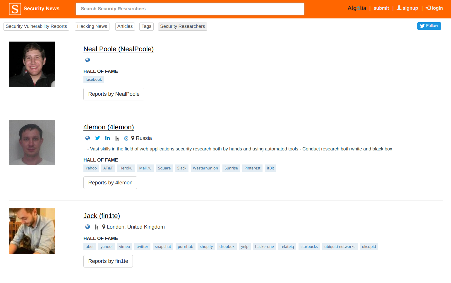Image resolution: width=451 pixels, height=283 pixels.
Task: Select the shopify tag
Action: [x=206, y=247]
